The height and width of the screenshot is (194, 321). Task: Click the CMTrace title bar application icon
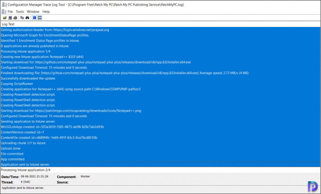[x=4, y=4]
